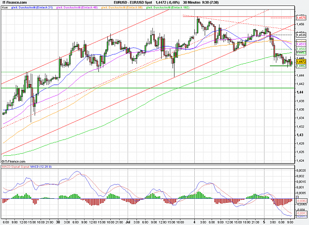Select the red 1,4575 price tag

coord(301,18)
